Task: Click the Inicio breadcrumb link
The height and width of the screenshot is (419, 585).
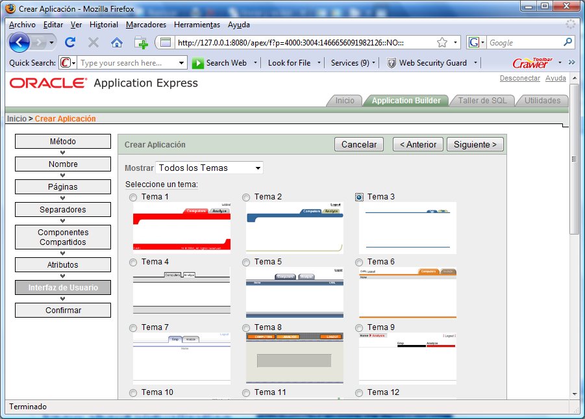Action: point(17,119)
